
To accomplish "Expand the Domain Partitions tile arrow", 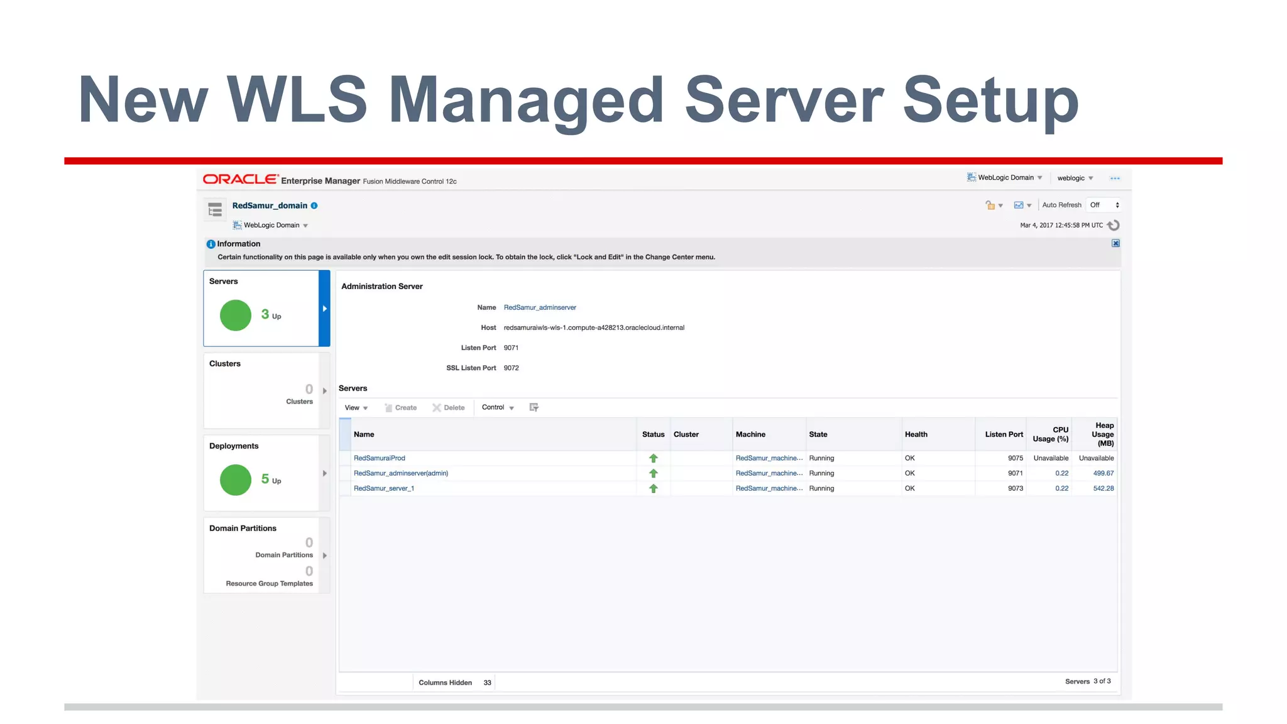I will (x=324, y=556).
